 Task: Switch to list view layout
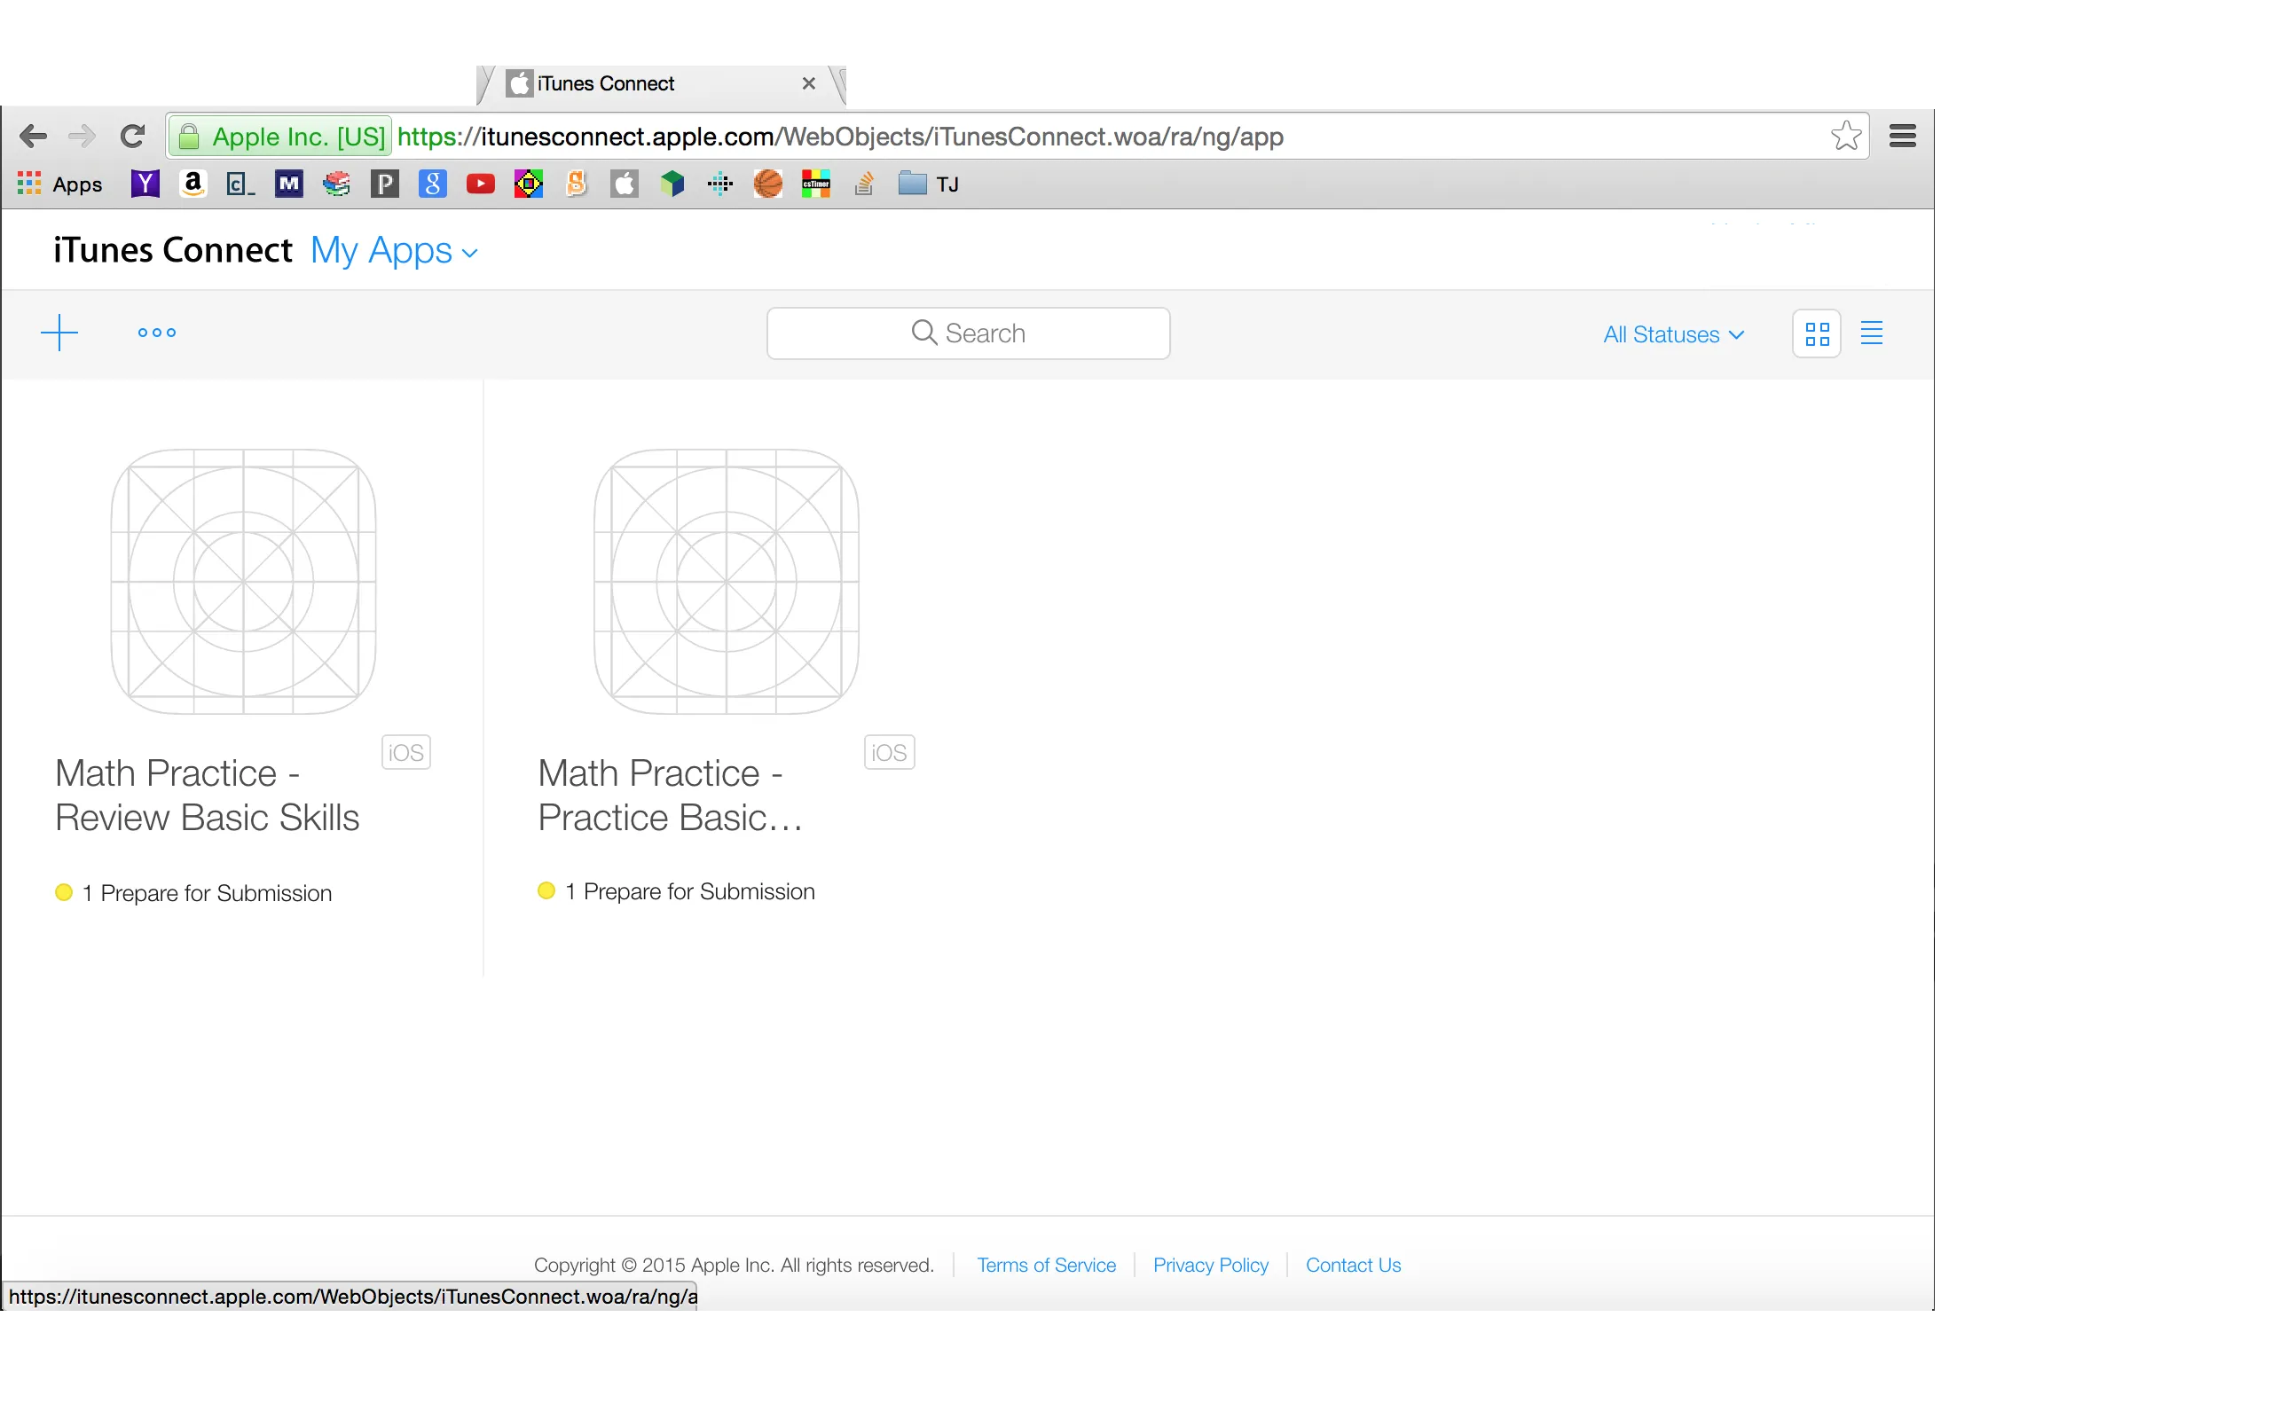point(1871,333)
